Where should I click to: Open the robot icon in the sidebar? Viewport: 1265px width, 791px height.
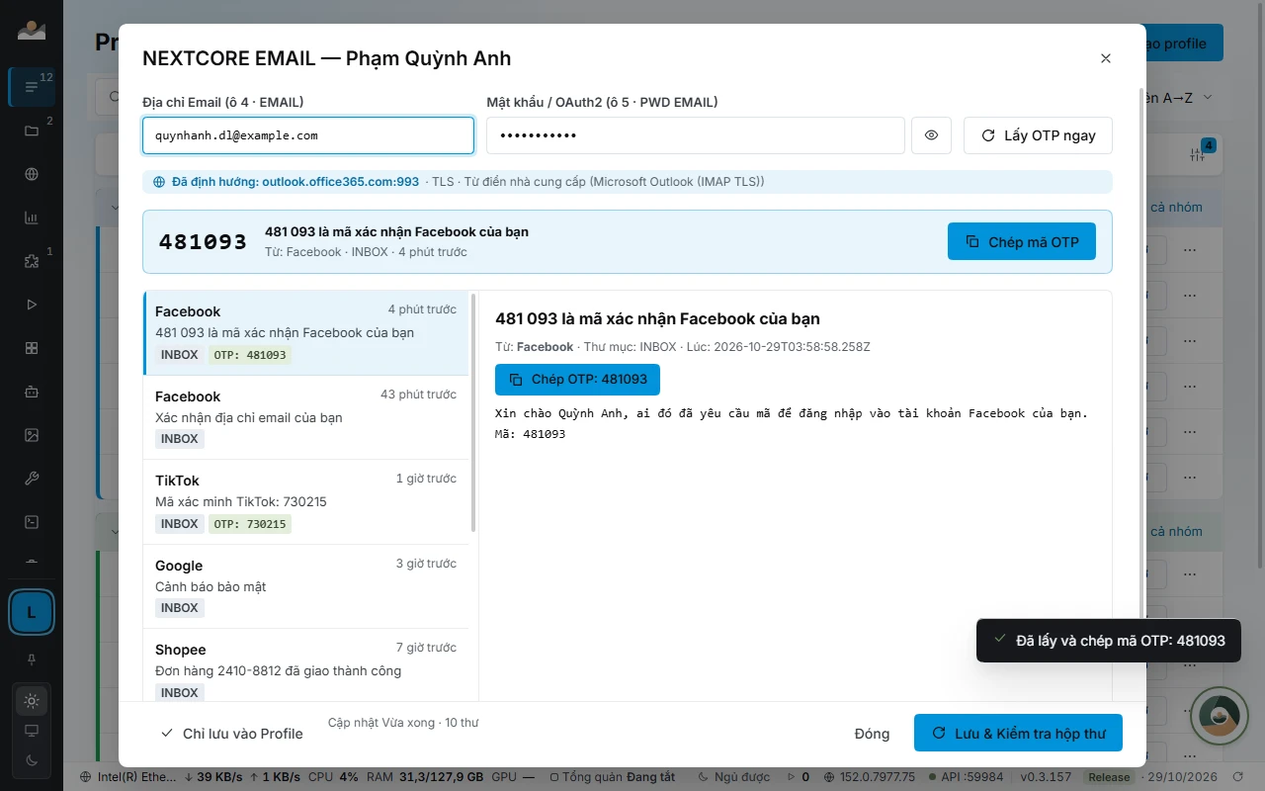tap(32, 392)
